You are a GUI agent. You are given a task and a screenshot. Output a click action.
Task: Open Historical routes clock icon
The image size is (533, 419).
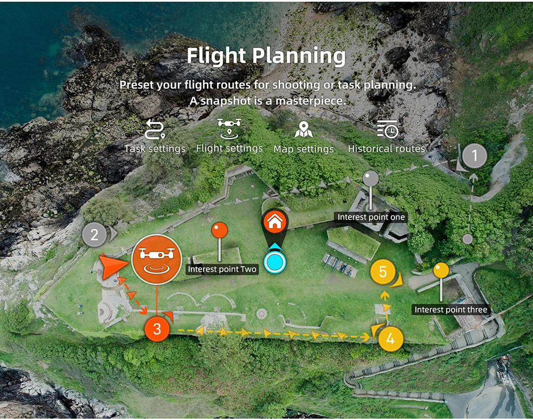tap(387, 129)
